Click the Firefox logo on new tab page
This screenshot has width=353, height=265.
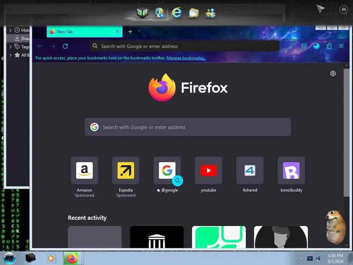tap(188, 87)
